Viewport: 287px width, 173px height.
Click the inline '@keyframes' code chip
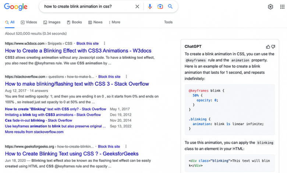tap(196, 60)
